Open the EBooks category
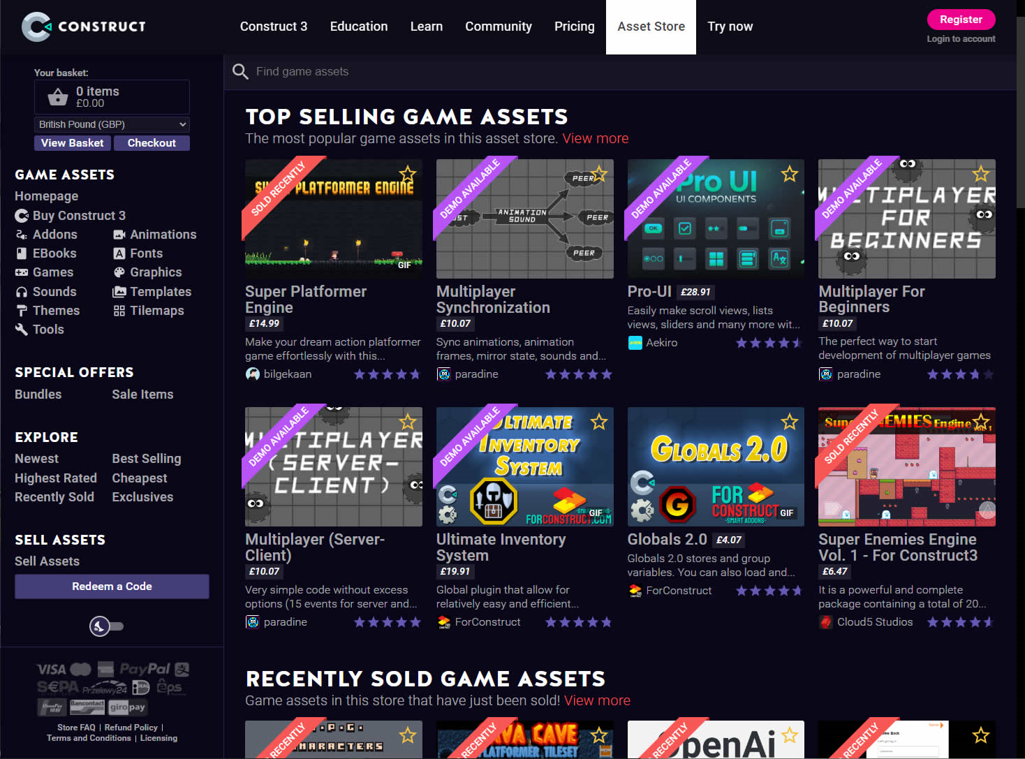Viewport: 1025px width, 759px height. [52, 253]
